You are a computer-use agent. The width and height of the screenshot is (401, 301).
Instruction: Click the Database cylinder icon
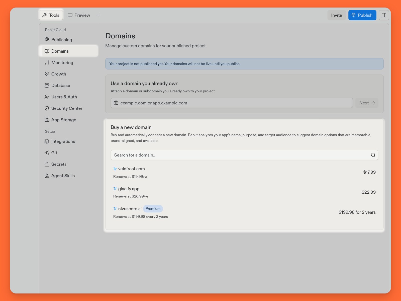(x=47, y=86)
